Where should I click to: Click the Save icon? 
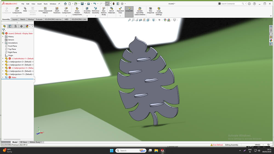tap(82, 4)
